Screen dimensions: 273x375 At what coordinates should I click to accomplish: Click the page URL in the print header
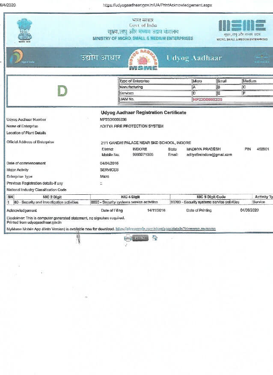tap(157, 5)
